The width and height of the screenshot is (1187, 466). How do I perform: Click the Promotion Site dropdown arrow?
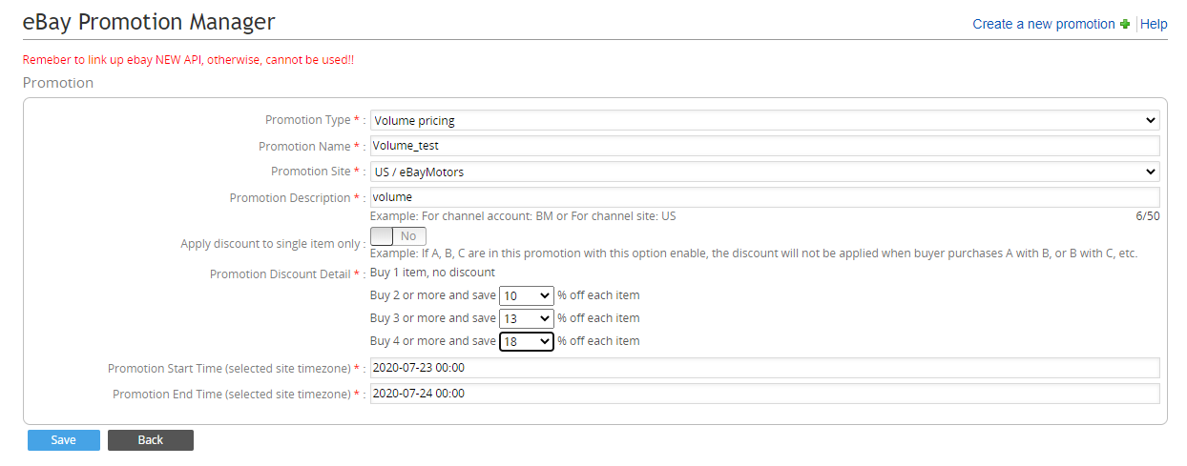click(1149, 172)
